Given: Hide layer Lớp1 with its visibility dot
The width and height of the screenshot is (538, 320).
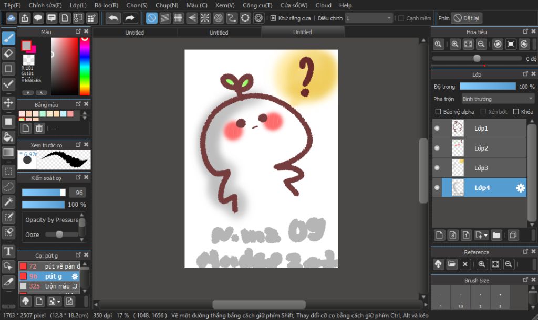Looking at the screenshot, I should [x=437, y=129].
